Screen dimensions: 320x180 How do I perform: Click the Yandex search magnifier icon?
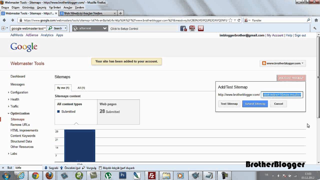click(x=308, y=20)
